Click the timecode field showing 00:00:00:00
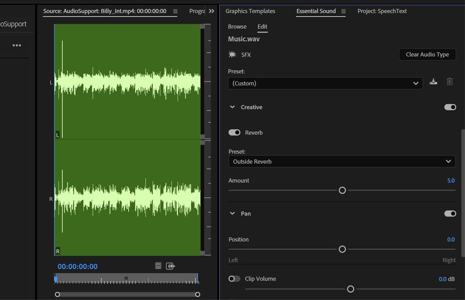This screenshot has height=300, width=465. point(77,266)
